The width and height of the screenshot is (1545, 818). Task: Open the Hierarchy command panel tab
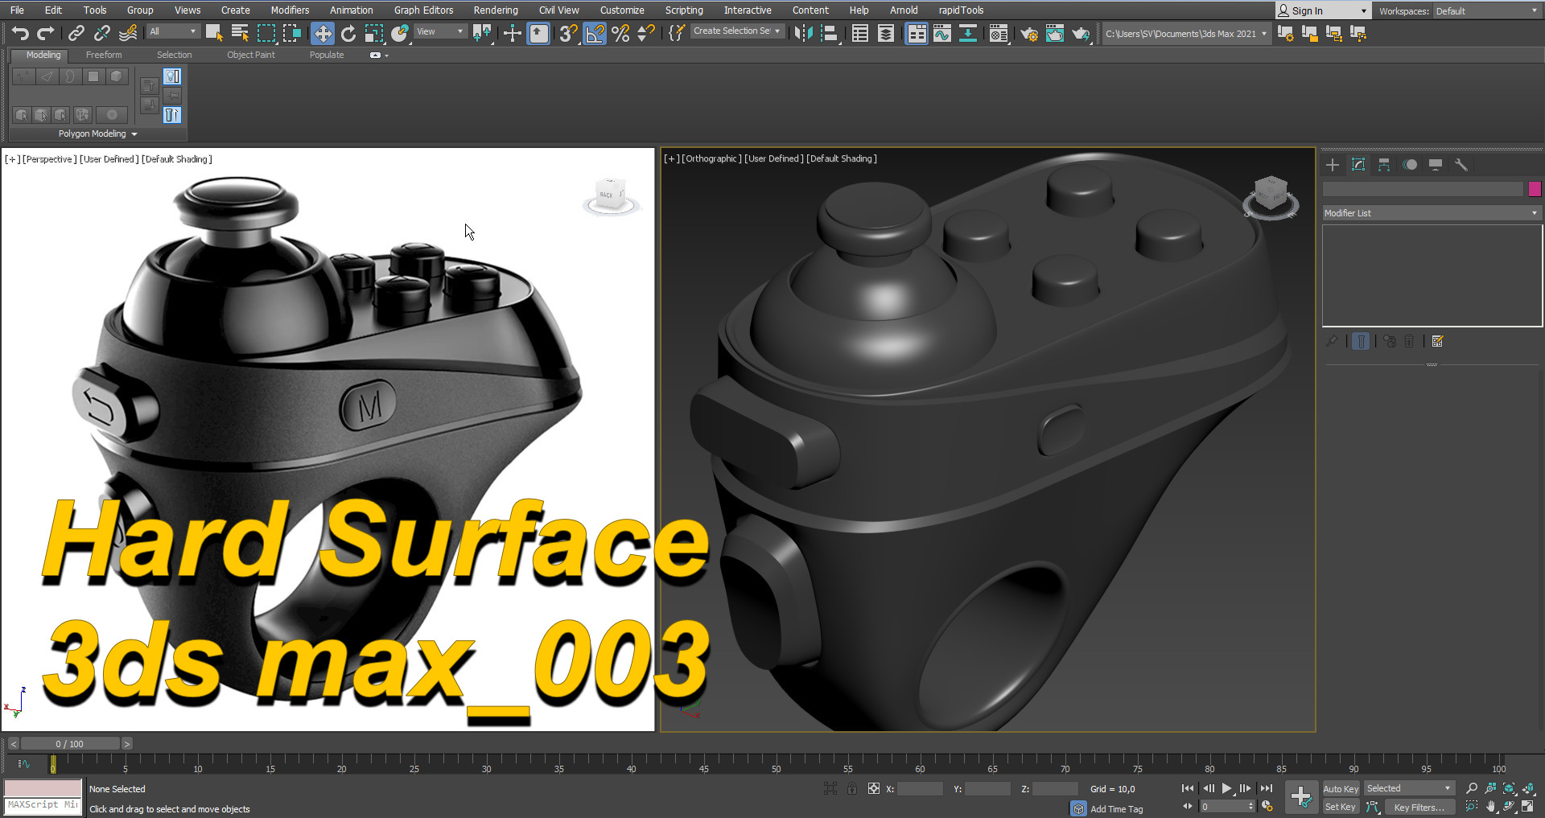(1384, 165)
